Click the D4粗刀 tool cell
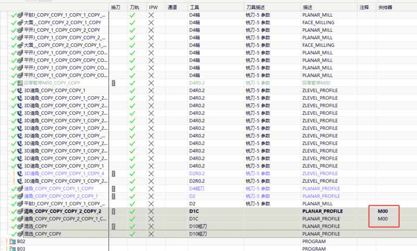417x251 pixels. (197, 189)
